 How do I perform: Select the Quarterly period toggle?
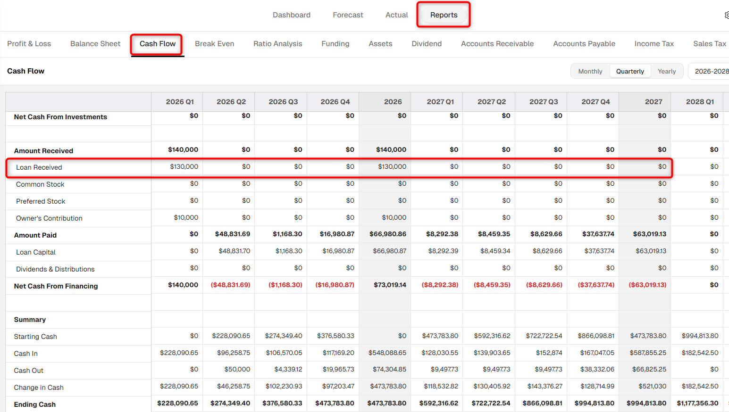coord(630,71)
